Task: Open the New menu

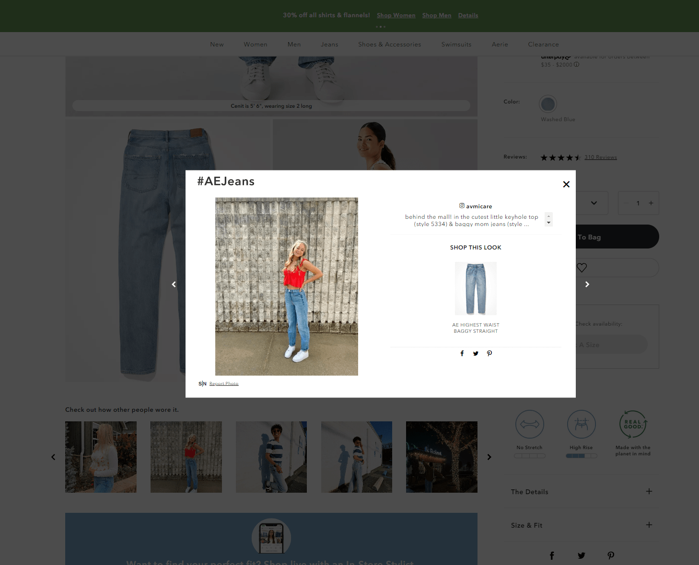Action: coord(217,45)
